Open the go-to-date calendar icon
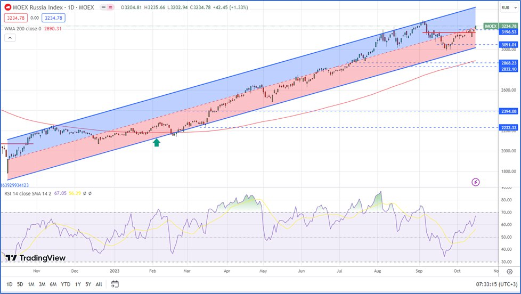The width and height of the screenshot is (521, 294). point(115,284)
